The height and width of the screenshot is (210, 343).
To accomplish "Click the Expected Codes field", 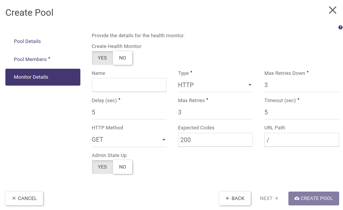I will tap(215, 140).
